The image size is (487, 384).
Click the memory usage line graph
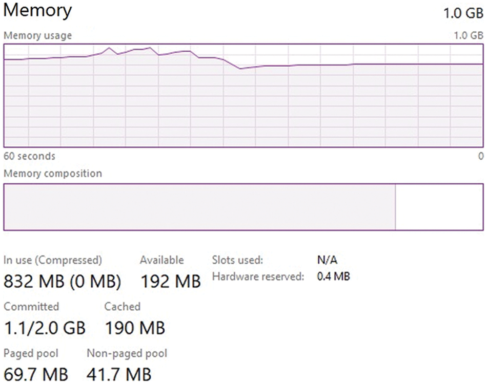point(243,96)
